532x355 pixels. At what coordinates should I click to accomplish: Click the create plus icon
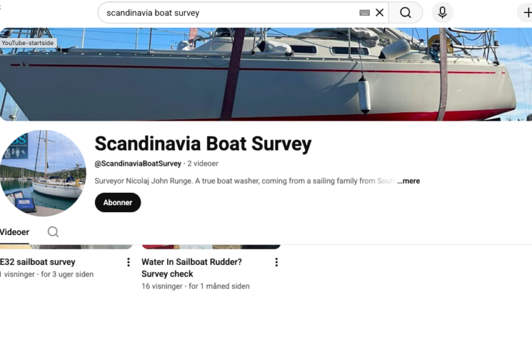tap(527, 13)
